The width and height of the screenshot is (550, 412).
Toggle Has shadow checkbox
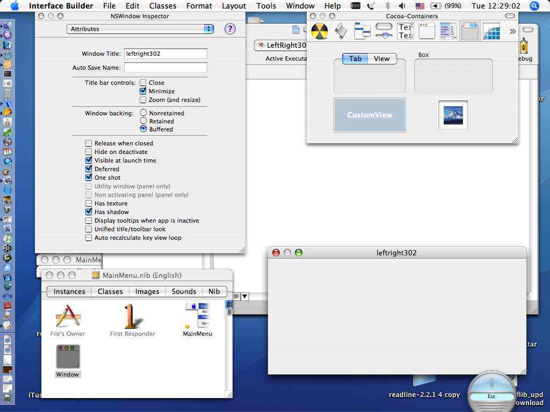pyautogui.click(x=89, y=211)
